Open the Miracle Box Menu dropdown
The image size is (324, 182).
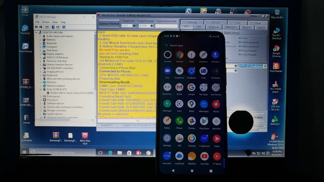point(255,16)
